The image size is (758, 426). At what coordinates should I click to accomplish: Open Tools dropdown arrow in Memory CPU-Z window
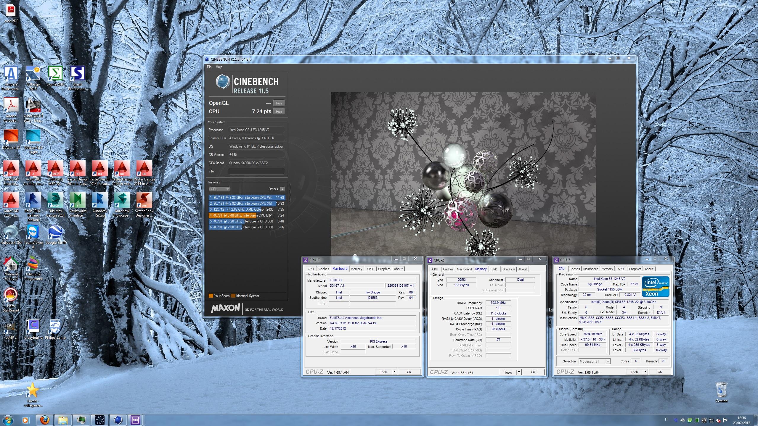519,372
